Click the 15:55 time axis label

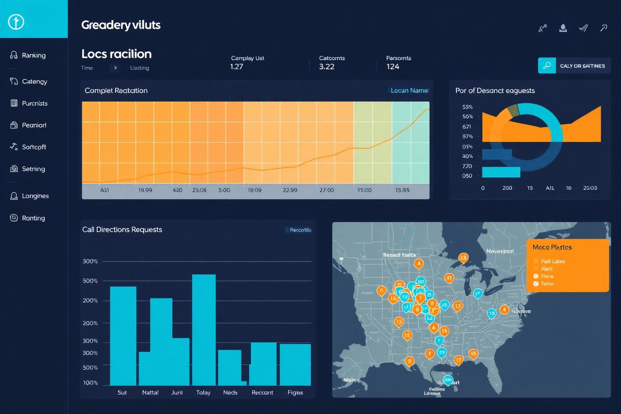(x=402, y=190)
